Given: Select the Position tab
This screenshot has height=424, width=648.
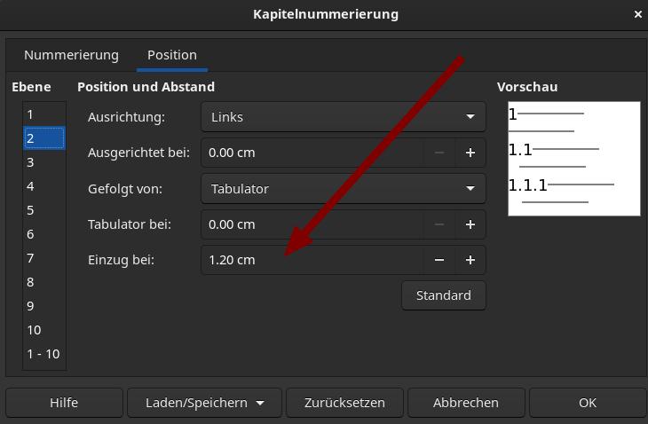Looking at the screenshot, I should [172, 55].
